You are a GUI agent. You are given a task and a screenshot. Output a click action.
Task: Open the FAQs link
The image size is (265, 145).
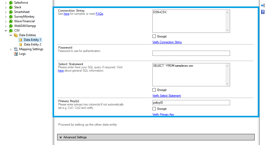99,14
